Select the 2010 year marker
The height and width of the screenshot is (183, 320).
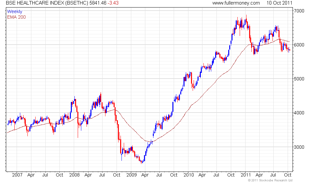[188, 175]
